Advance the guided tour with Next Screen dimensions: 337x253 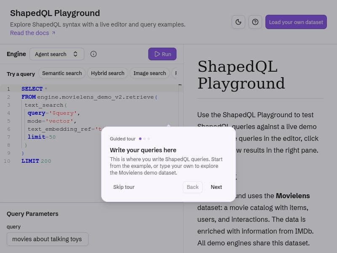pyautogui.click(x=216, y=187)
